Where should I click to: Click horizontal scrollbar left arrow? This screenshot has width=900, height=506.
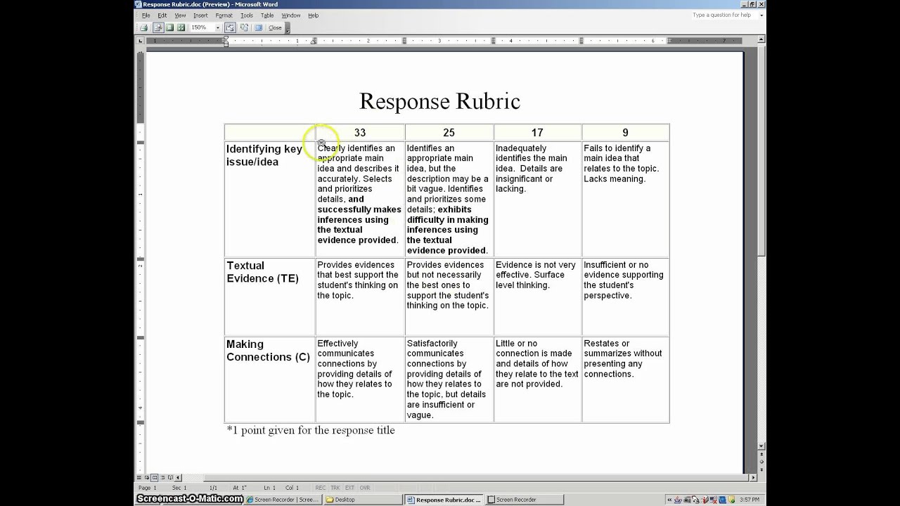coord(178,478)
